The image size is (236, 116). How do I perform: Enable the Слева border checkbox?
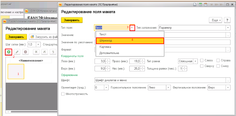click(x=202, y=61)
